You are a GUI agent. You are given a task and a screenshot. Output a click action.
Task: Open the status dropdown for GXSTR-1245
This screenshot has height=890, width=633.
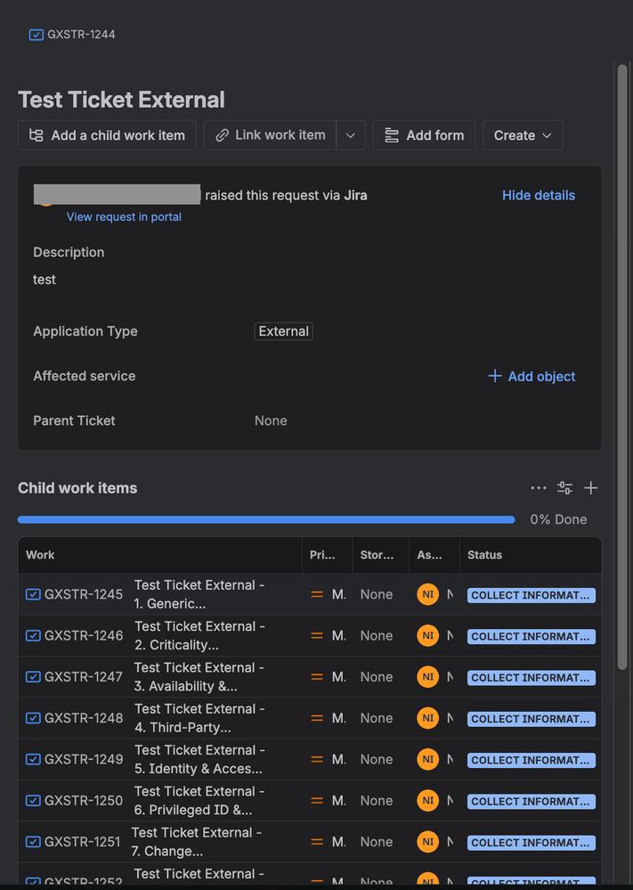tap(531, 594)
